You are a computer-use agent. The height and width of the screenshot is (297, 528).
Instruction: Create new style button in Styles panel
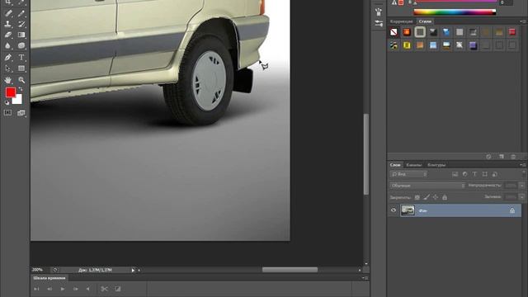click(502, 157)
